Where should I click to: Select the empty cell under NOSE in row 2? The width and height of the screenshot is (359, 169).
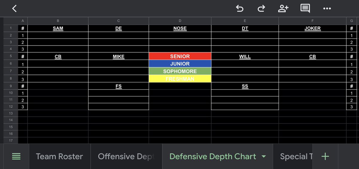[180, 35]
